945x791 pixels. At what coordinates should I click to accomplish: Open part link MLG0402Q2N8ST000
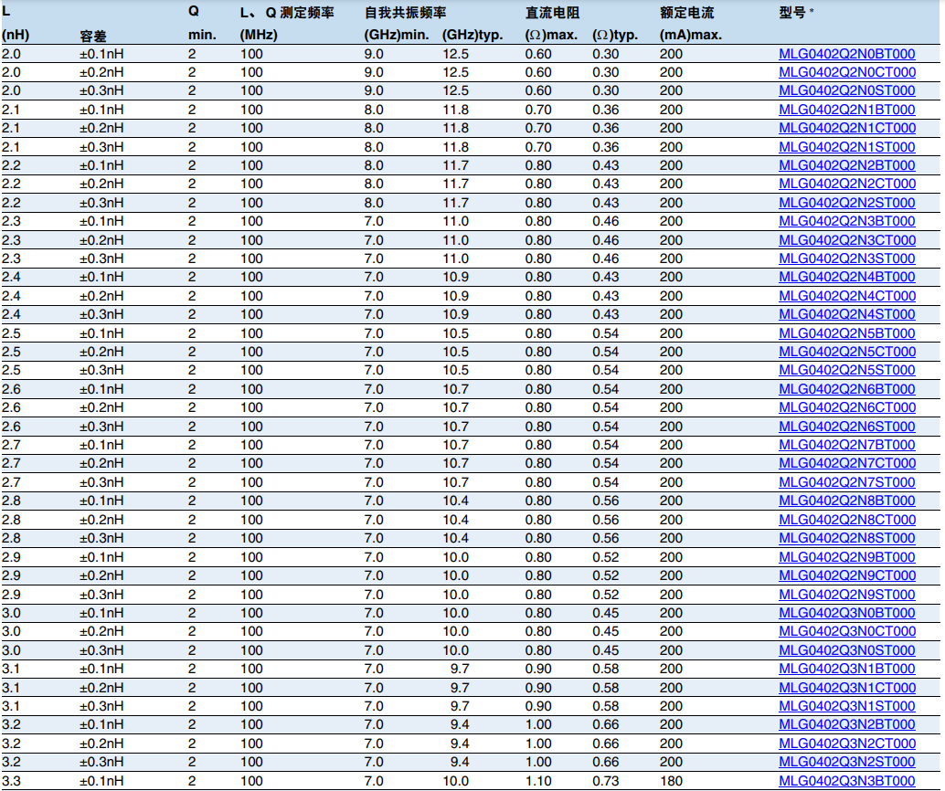coord(847,538)
